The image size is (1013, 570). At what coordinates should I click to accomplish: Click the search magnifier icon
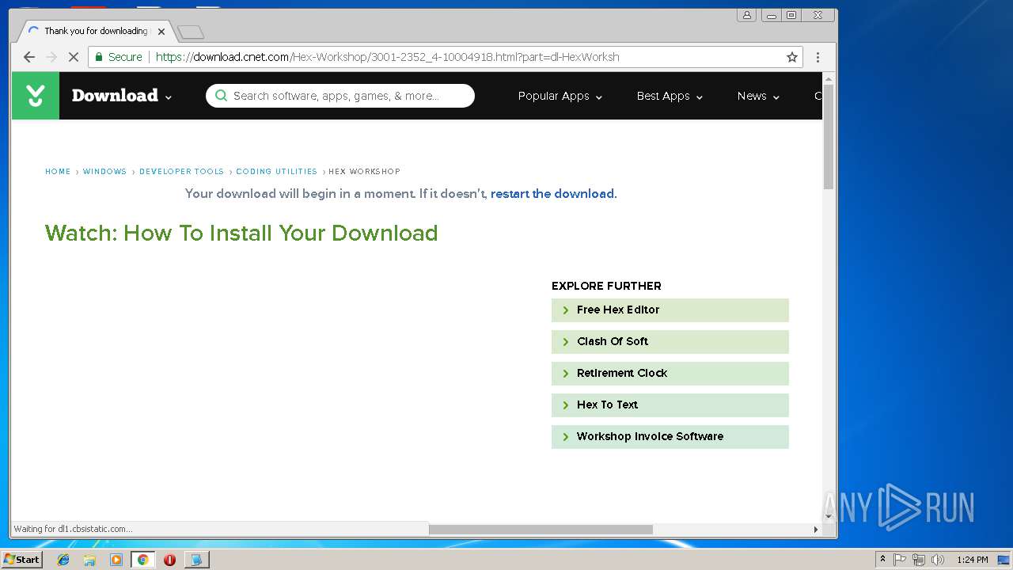tap(221, 96)
